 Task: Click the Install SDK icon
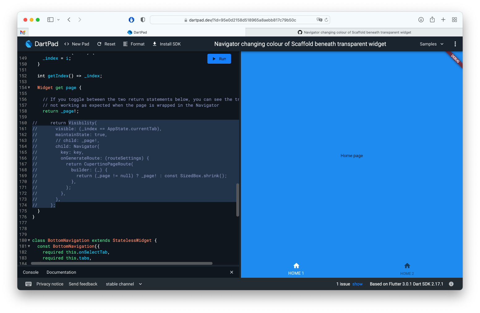click(155, 44)
